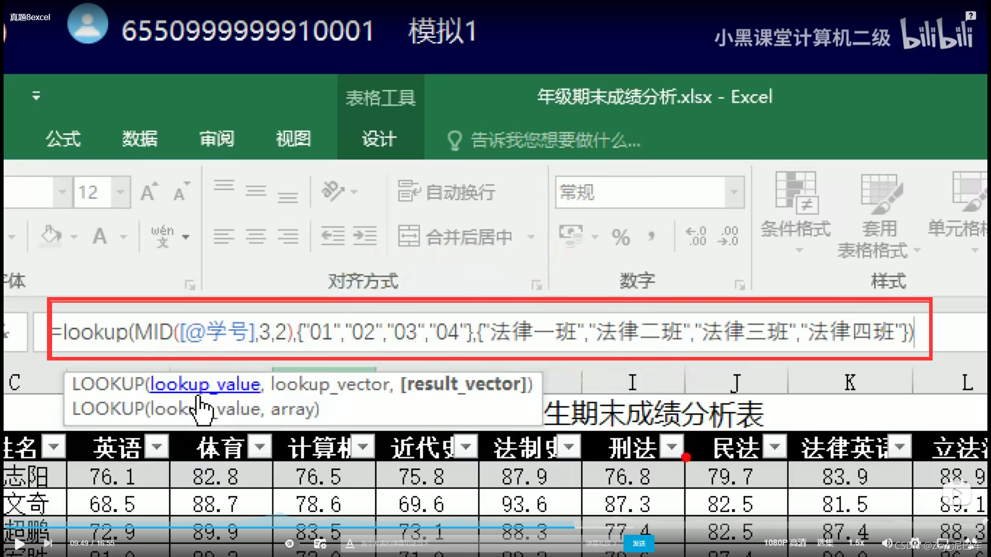991x557 pixels.
Task: Open the 民法 column filter dropdown
Action: pyautogui.click(x=775, y=447)
